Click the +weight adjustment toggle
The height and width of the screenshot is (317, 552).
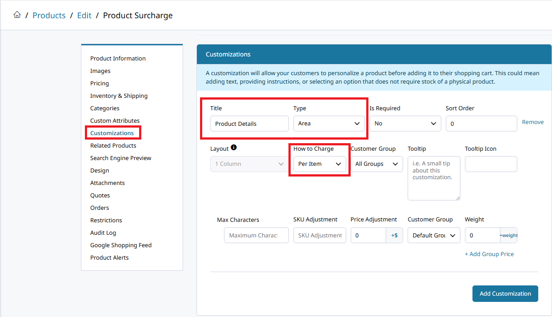(508, 235)
